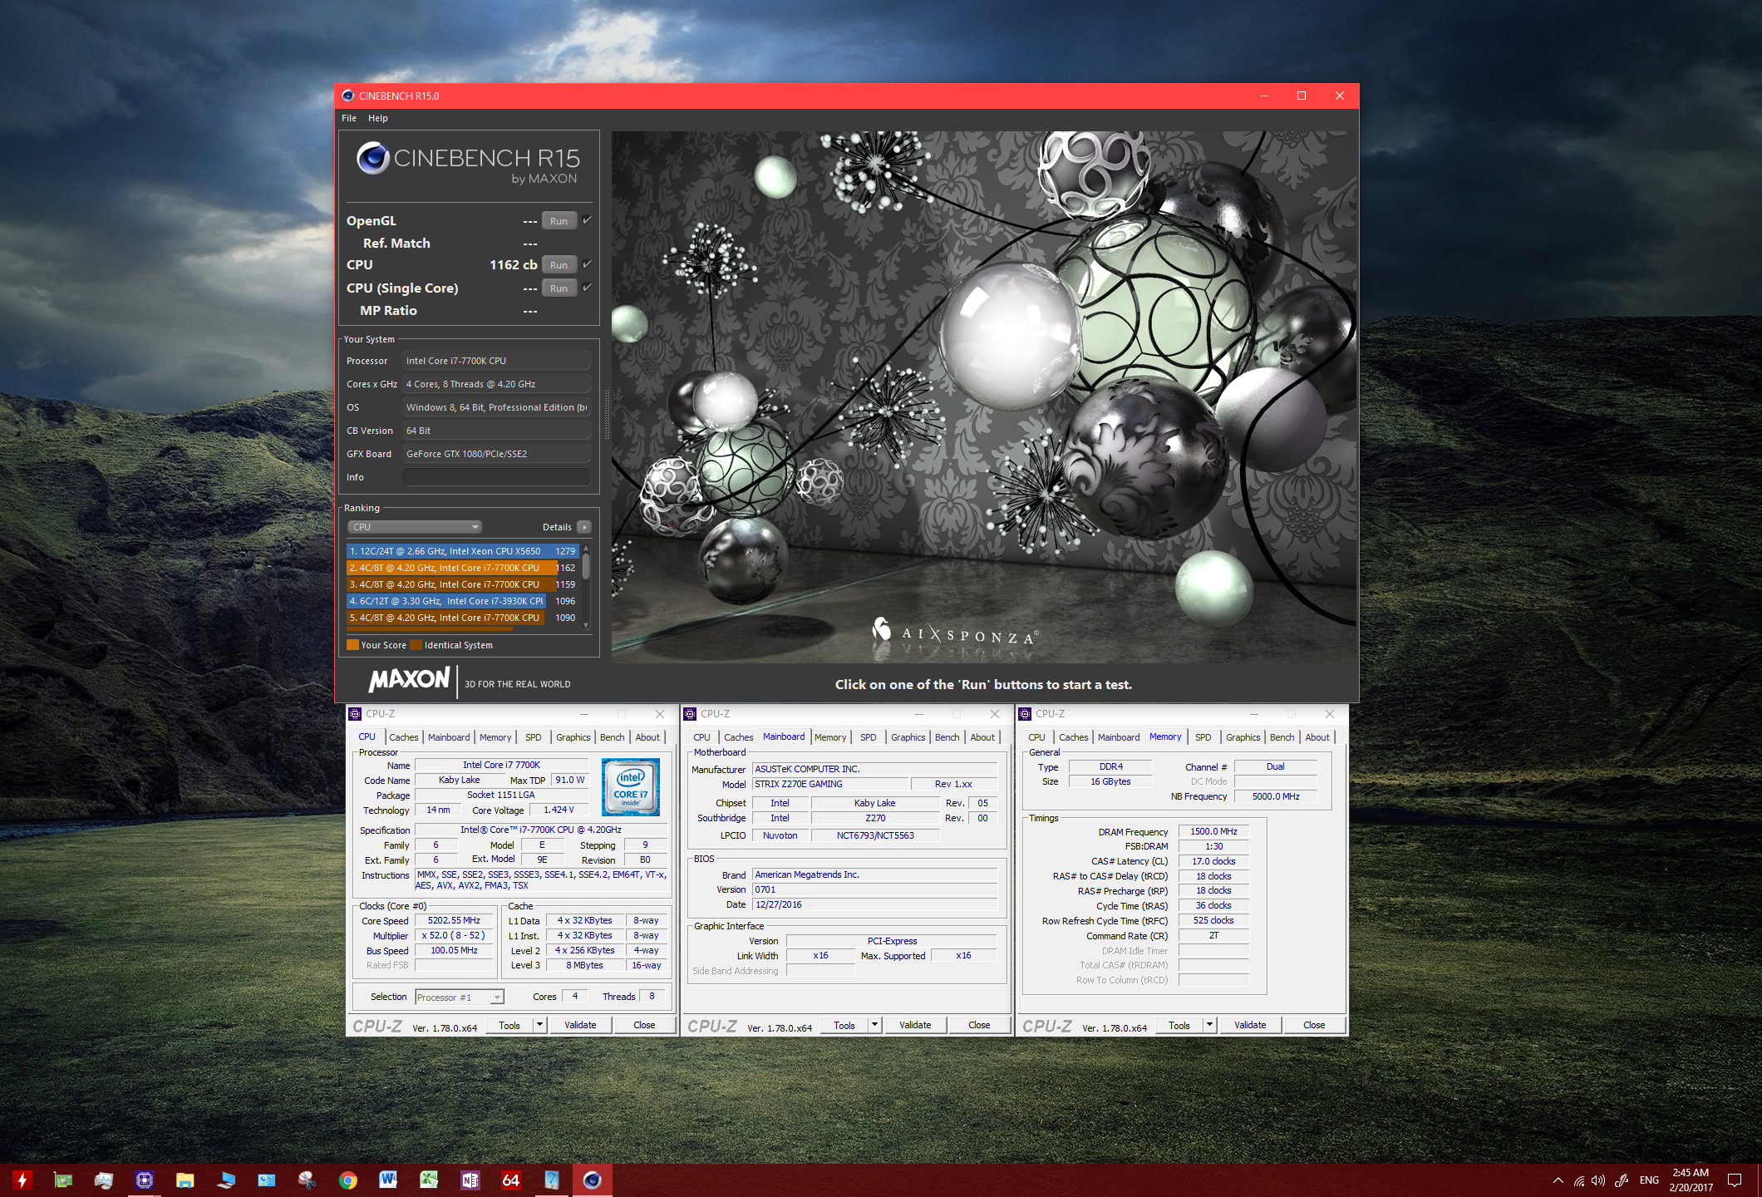The width and height of the screenshot is (1762, 1197).
Task: Click the Core Speed 5202.55 MHz value
Action: click(454, 921)
